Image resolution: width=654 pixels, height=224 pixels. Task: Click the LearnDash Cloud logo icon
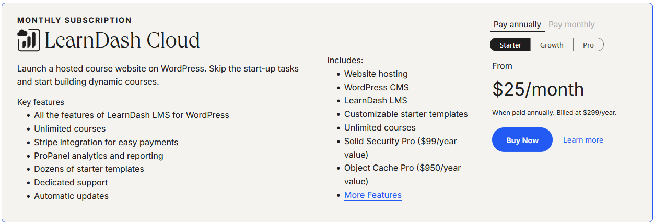click(29, 40)
